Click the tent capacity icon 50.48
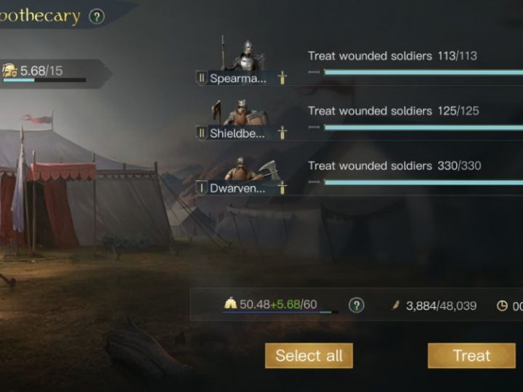Image resolution: width=523 pixels, height=392 pixels. [x=230, y=303]
